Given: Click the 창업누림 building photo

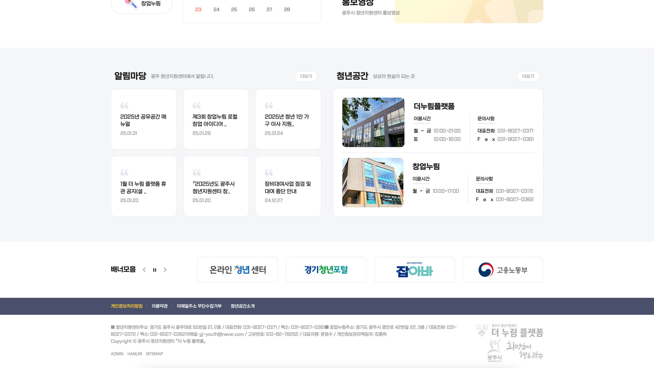Looking at the screenshot, I should click(x=373, y=183).
